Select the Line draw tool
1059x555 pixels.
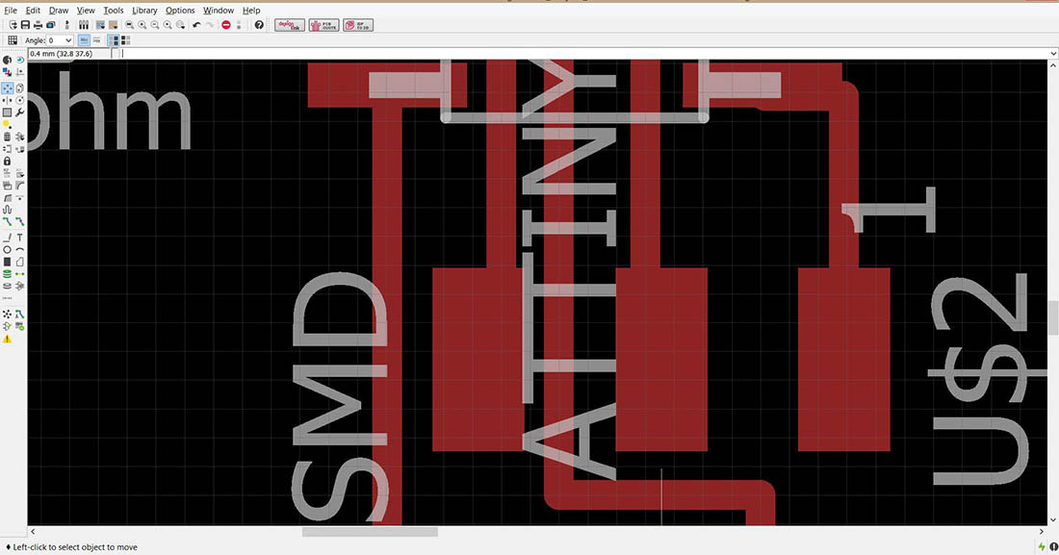[x=7, y=238]
